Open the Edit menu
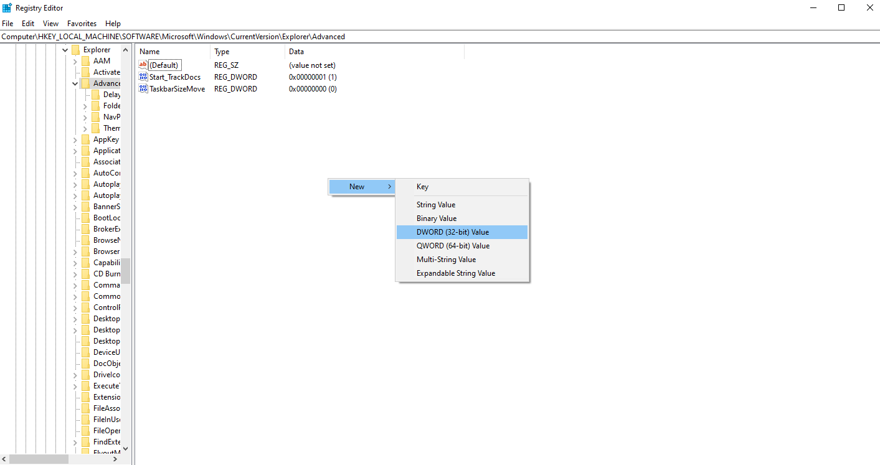This screenshot has height=465, width=880. (28, 24)
